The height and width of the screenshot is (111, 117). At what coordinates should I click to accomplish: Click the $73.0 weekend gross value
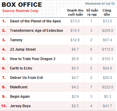coord(75,21)
